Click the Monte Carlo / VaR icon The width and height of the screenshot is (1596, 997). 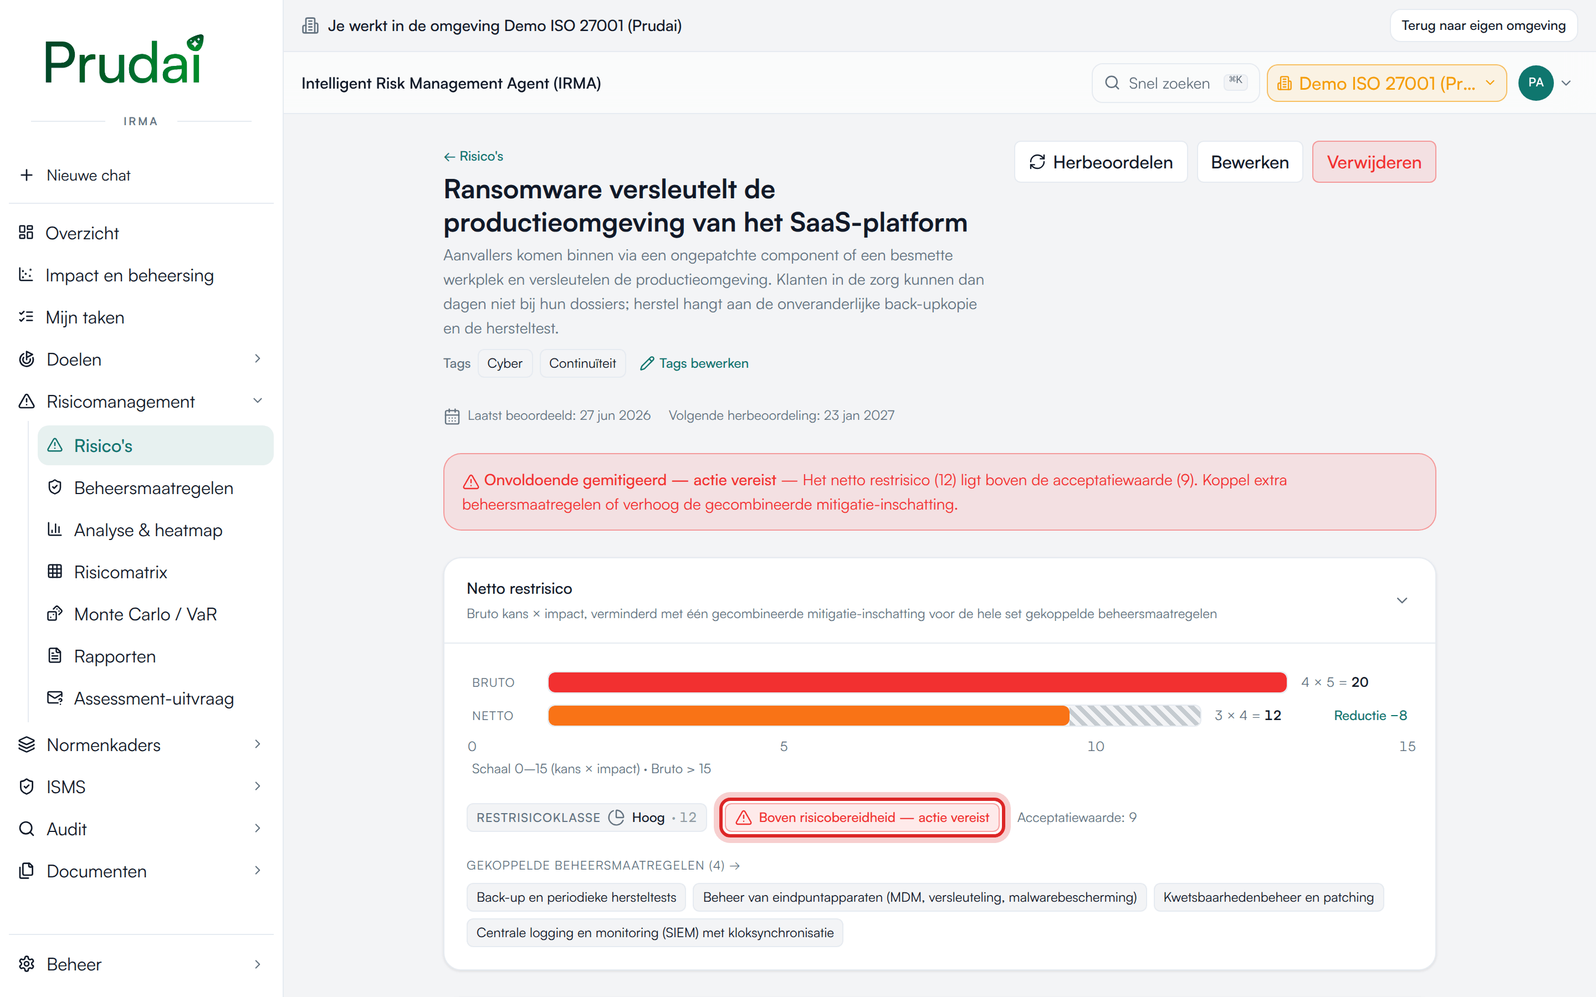(55, 613)
